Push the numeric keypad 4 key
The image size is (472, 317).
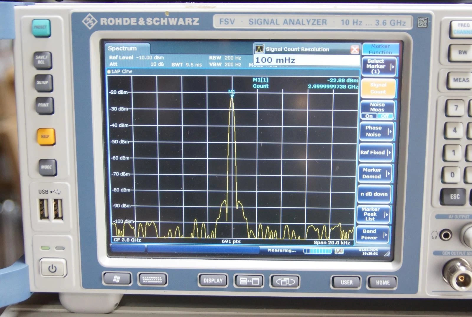[454, 130]
